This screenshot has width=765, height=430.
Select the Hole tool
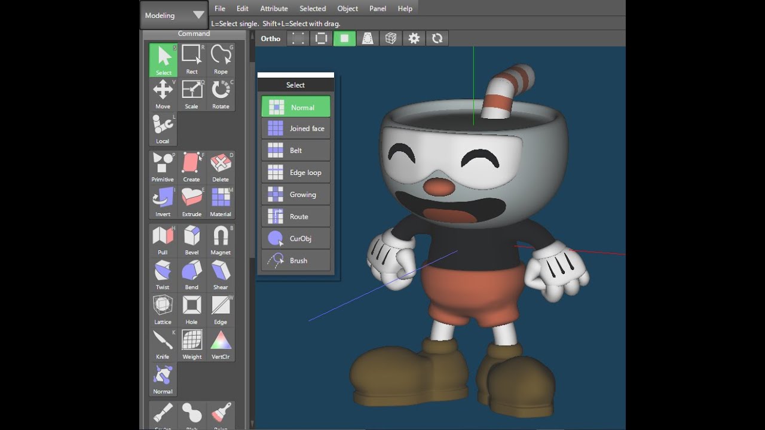tap(192, 310)
